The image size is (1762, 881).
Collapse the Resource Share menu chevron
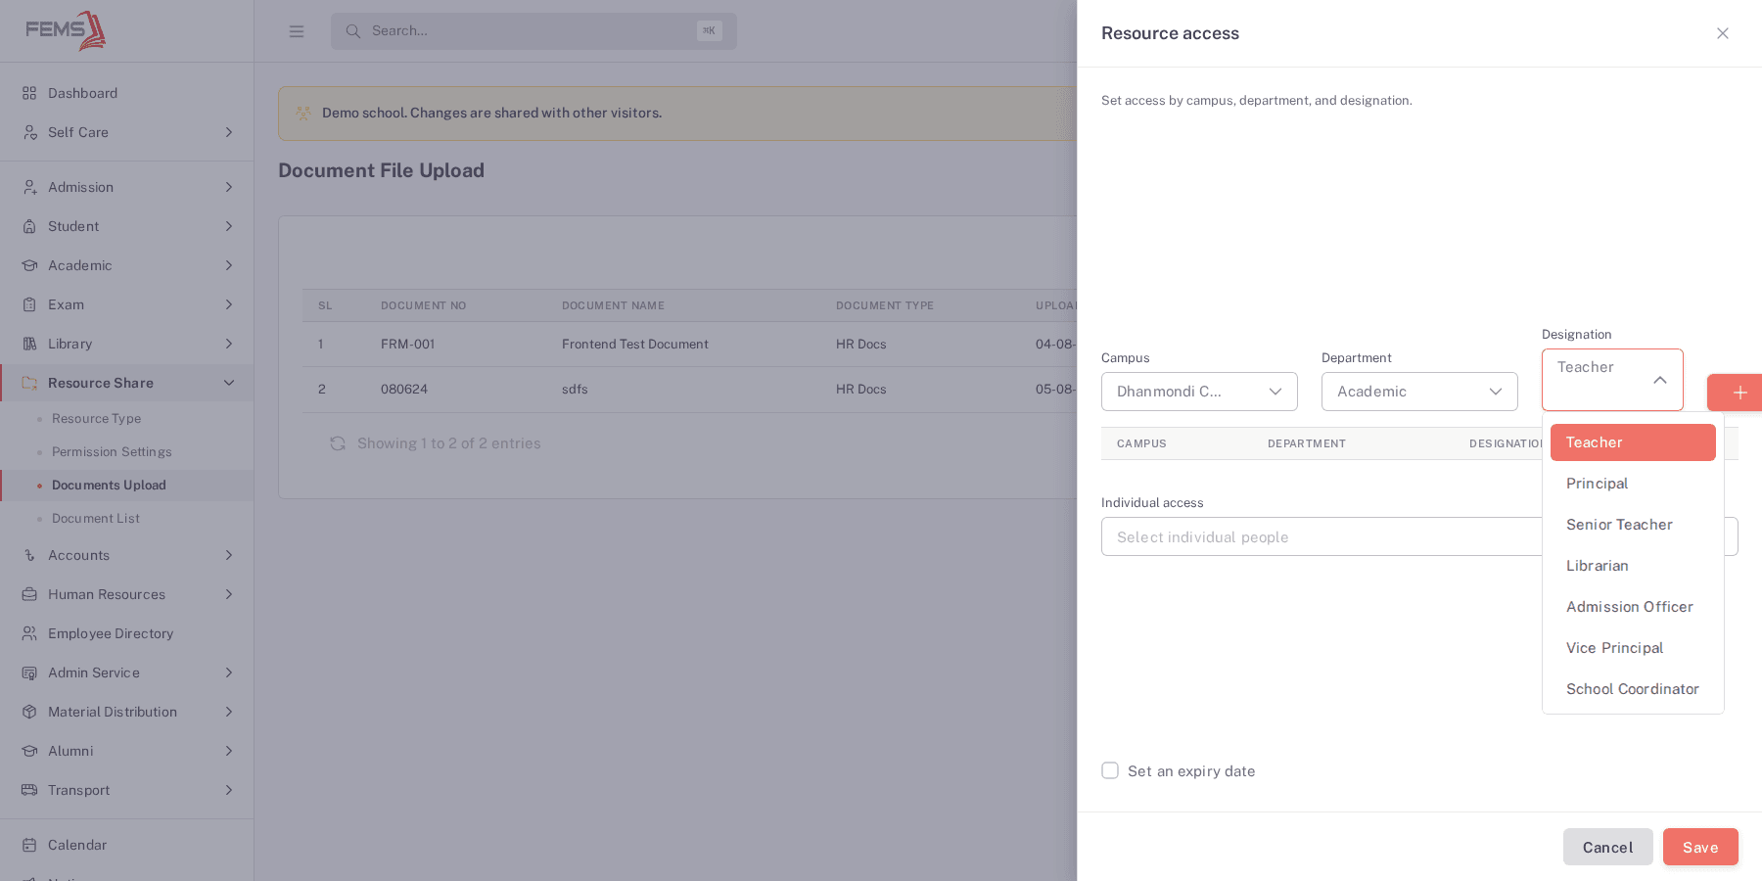[x=229, y=383]
